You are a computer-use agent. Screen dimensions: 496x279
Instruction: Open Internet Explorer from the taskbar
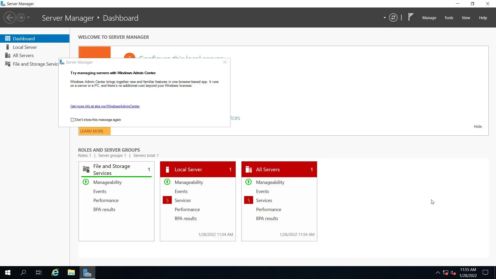(55, 273)
